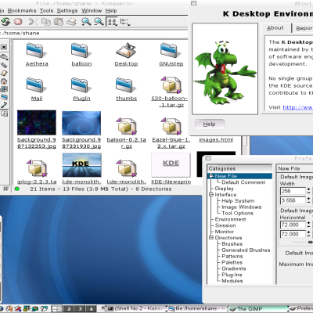
Task: Open the Bookmarks menu in Konqueror
Action: [22, 11]
